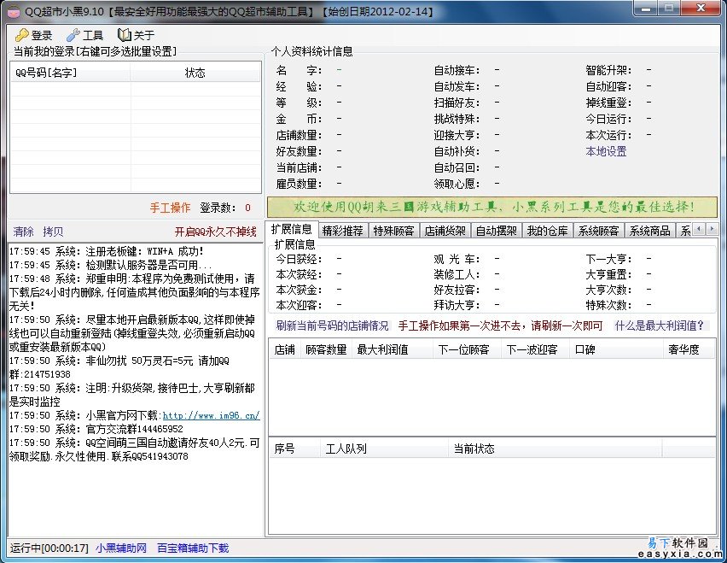Viewport: 727px width, 563px height.
Task: Open the 我的仓库 tab
Action: (x=547, y=231)
